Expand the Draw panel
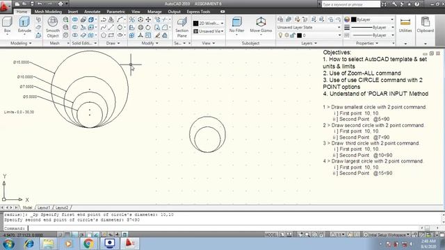Viewport: 445px width, 250px height. click(113, 43)
